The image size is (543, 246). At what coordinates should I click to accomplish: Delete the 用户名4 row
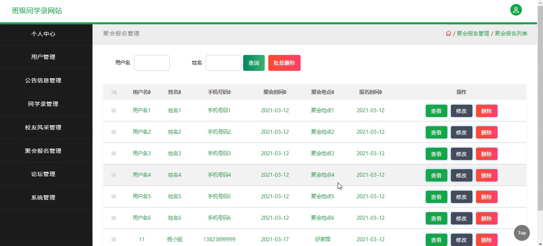tap(487, 176)
